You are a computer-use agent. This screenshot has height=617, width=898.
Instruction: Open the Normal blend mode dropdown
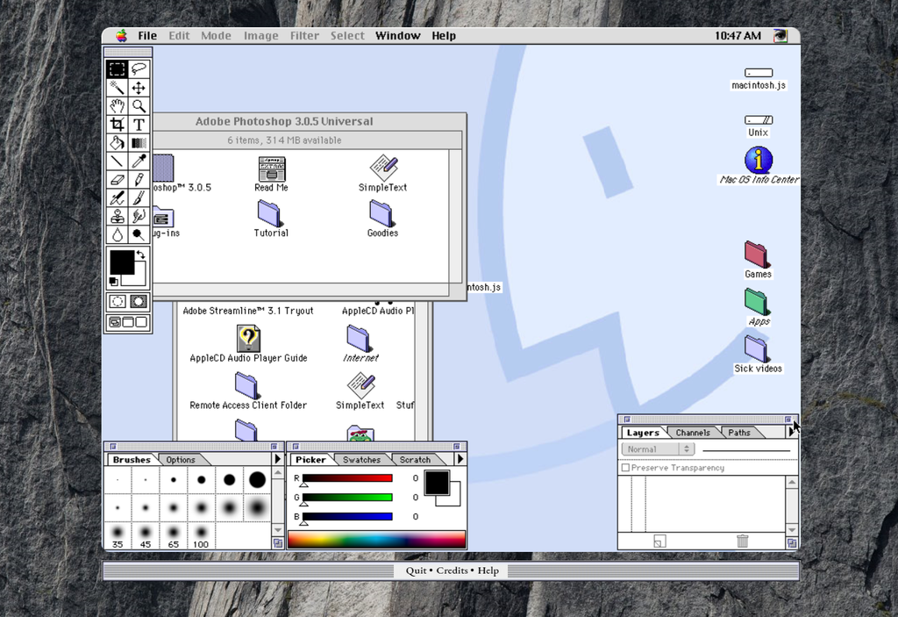tap(658, 449)
